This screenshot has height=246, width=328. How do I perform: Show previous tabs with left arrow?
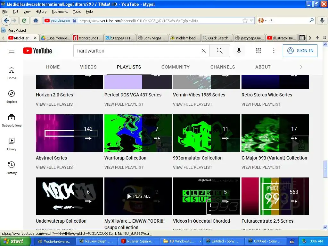[x=3, y=38]
